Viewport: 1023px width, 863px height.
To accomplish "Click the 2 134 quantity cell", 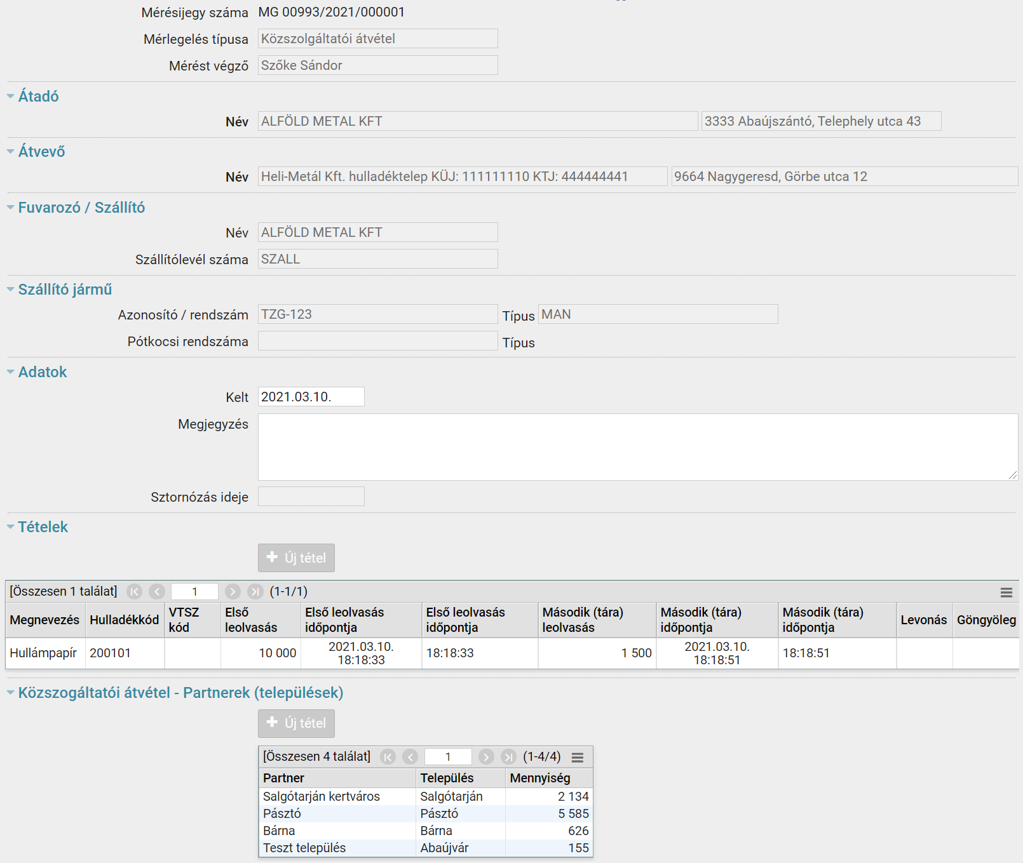I will pos(549,796).
